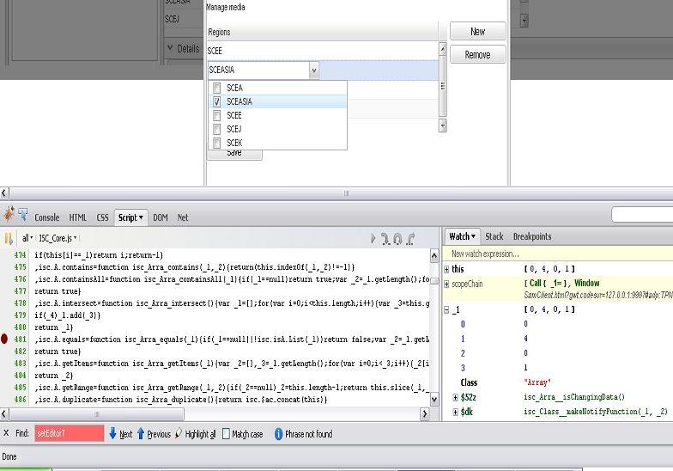The height and width of the screenshot is (471, 673).
Task: Open the Breakpoints side tab
Action: (x=531, y=236)
